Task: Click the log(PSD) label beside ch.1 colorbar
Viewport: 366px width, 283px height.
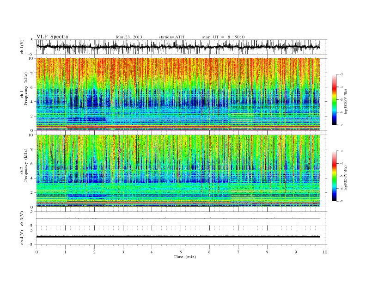Action: [346, 101]
